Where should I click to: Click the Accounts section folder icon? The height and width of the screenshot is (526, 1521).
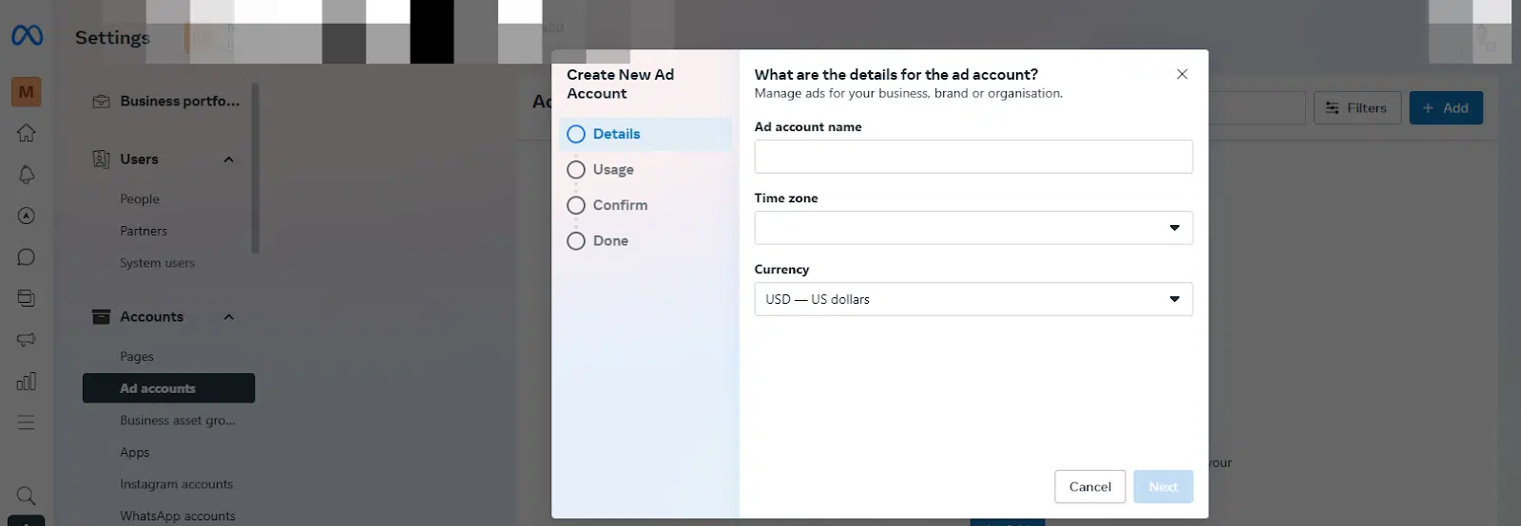pos(101,316)
